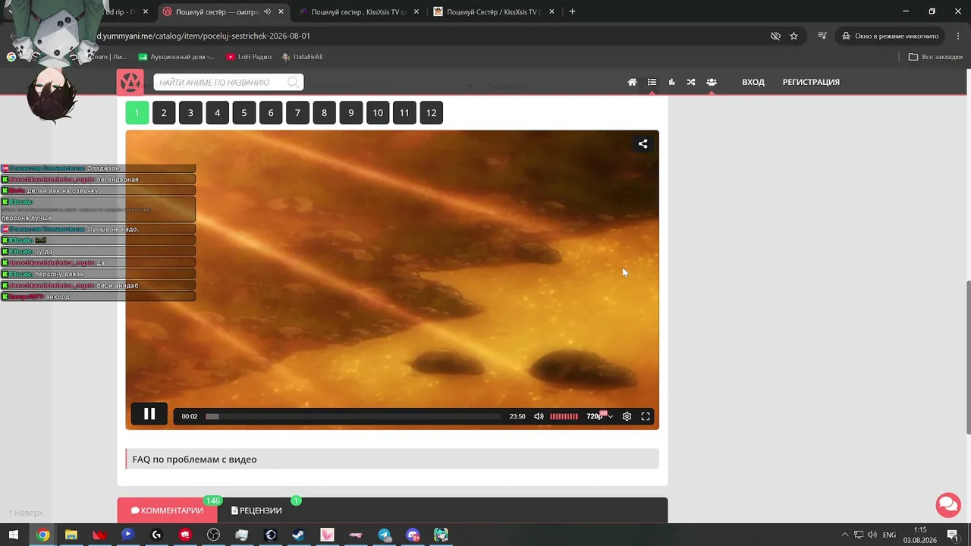The height and width of the screenshot is (546, 971).
Task: Open the DataField bookmark
Action: [x=301, y=57]
